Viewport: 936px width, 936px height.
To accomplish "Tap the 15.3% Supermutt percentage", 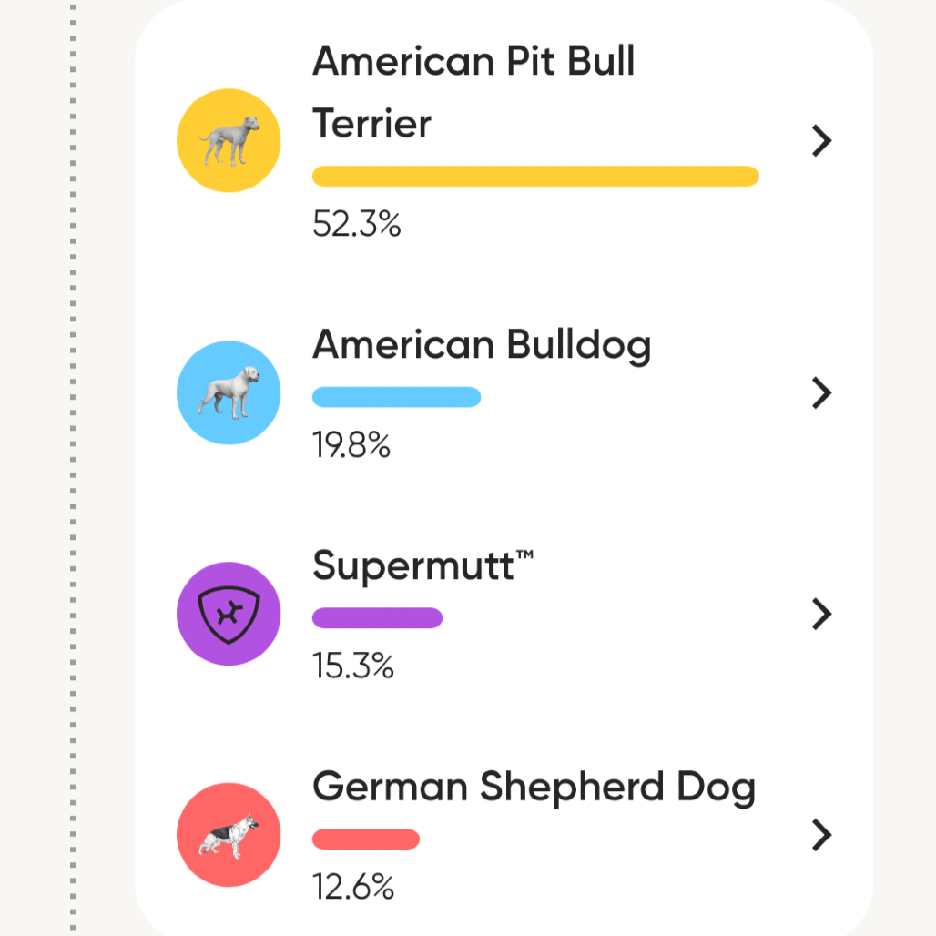I will click(x=353, y=666).
